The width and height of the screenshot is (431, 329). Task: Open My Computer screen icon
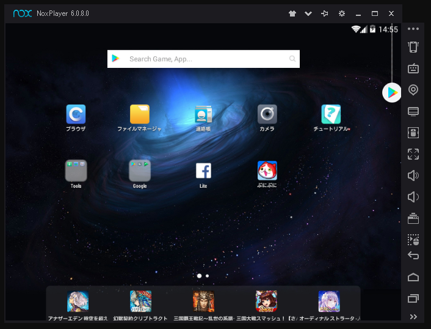(413, 111)
